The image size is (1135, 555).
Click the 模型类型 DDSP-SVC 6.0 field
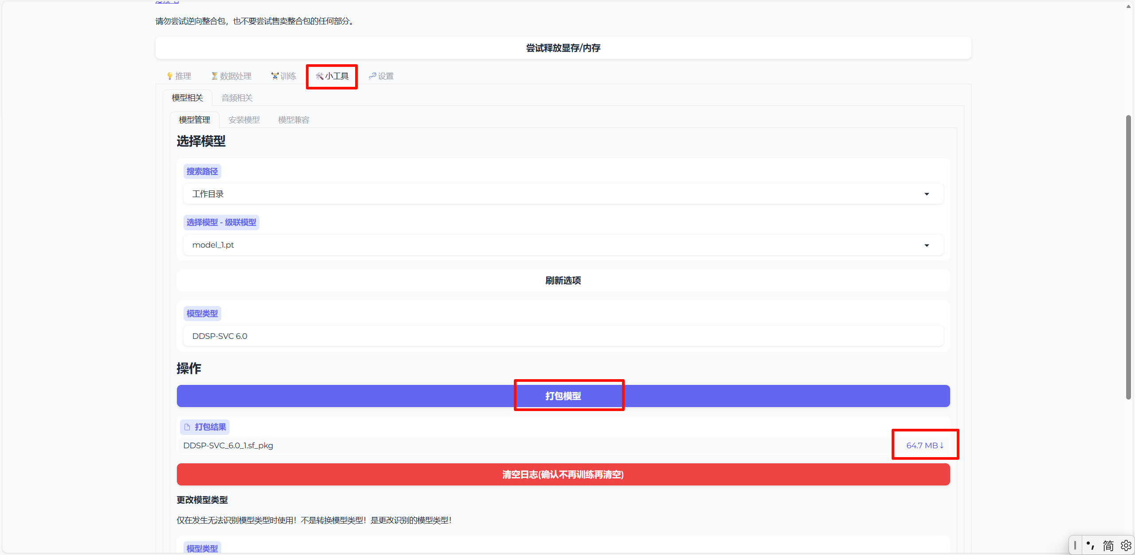tap(563, 336)
